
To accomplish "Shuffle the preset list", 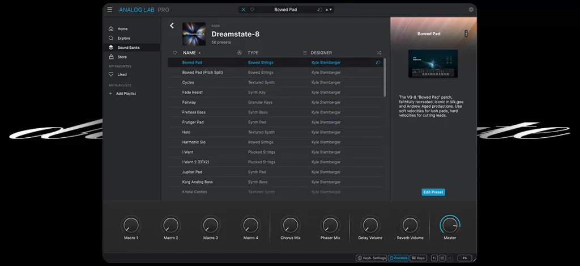I will click(378, 53).
